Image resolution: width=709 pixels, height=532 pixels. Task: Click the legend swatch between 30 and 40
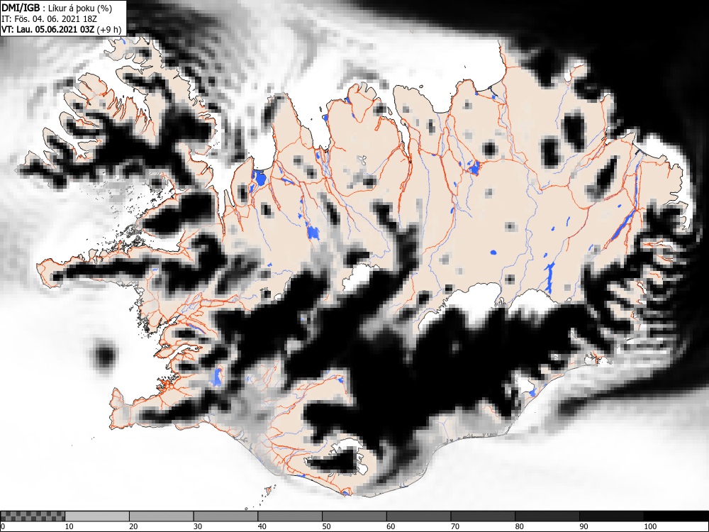[x=225, y=516]
